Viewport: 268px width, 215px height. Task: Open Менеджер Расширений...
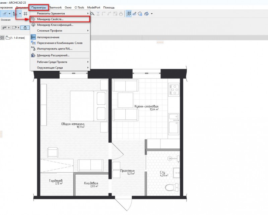60,55
